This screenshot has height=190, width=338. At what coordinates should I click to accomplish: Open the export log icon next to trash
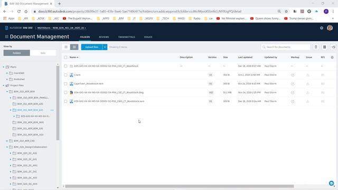(324, 47)
